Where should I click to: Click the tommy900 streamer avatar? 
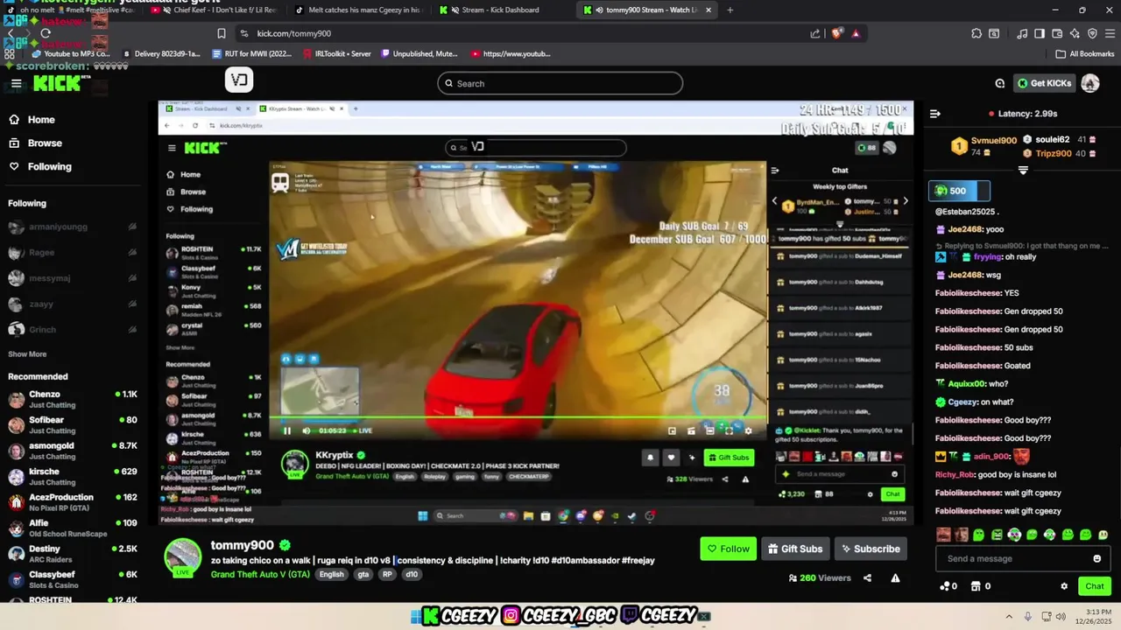pyautogui.click(x=183, y=556)
